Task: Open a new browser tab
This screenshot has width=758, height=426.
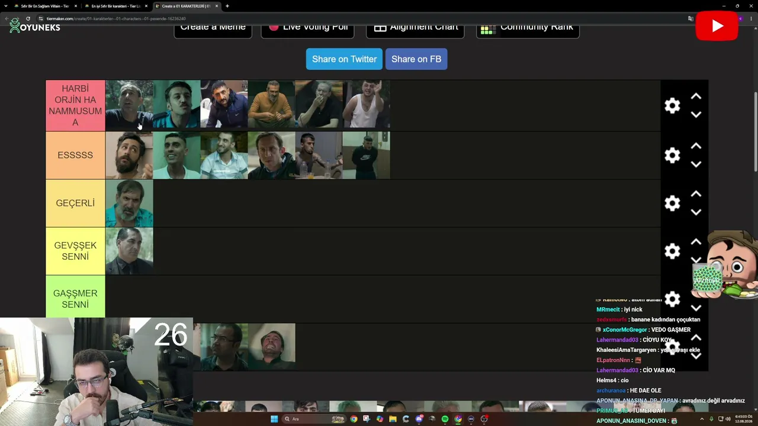Action: (x=227, y=6)
